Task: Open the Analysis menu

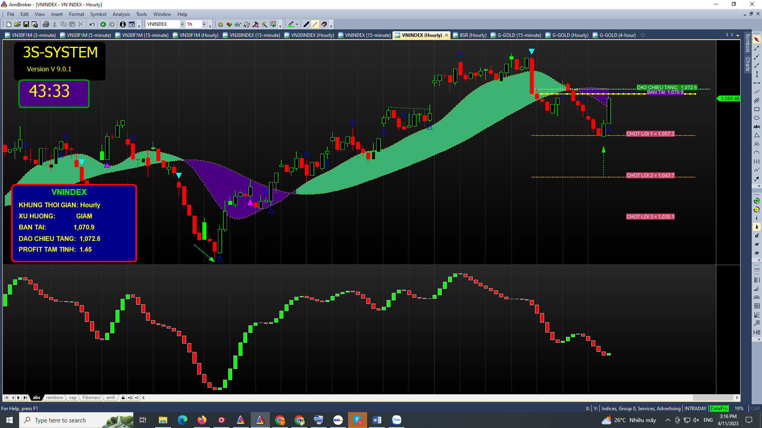Action: click(121, 14)
